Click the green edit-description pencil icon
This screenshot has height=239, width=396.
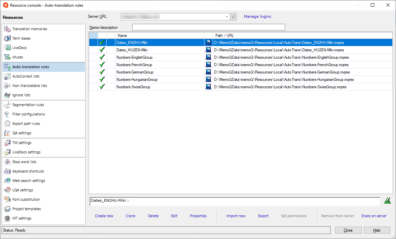pyautogui.click(x=388, y=201)
